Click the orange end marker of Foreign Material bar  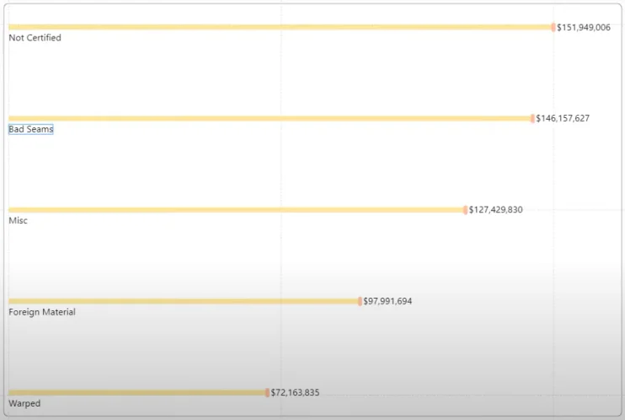[360, 301]
